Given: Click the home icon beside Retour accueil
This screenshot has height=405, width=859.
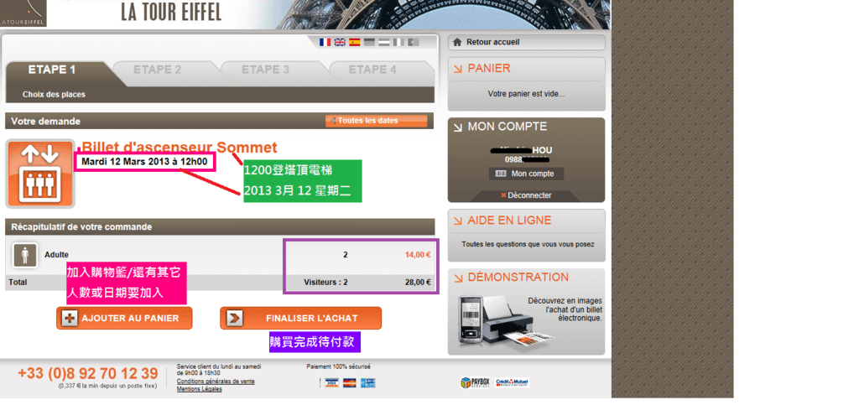Looking at the screenshot, I should click(x=457, y=42).
